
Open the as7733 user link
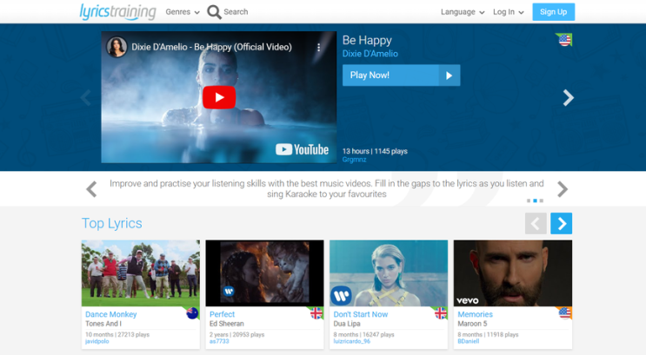[219, 341]
